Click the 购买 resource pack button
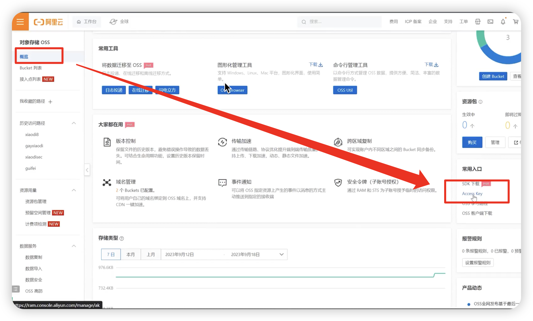This screenshot has height=321, width=533. (x=472, y=142)
